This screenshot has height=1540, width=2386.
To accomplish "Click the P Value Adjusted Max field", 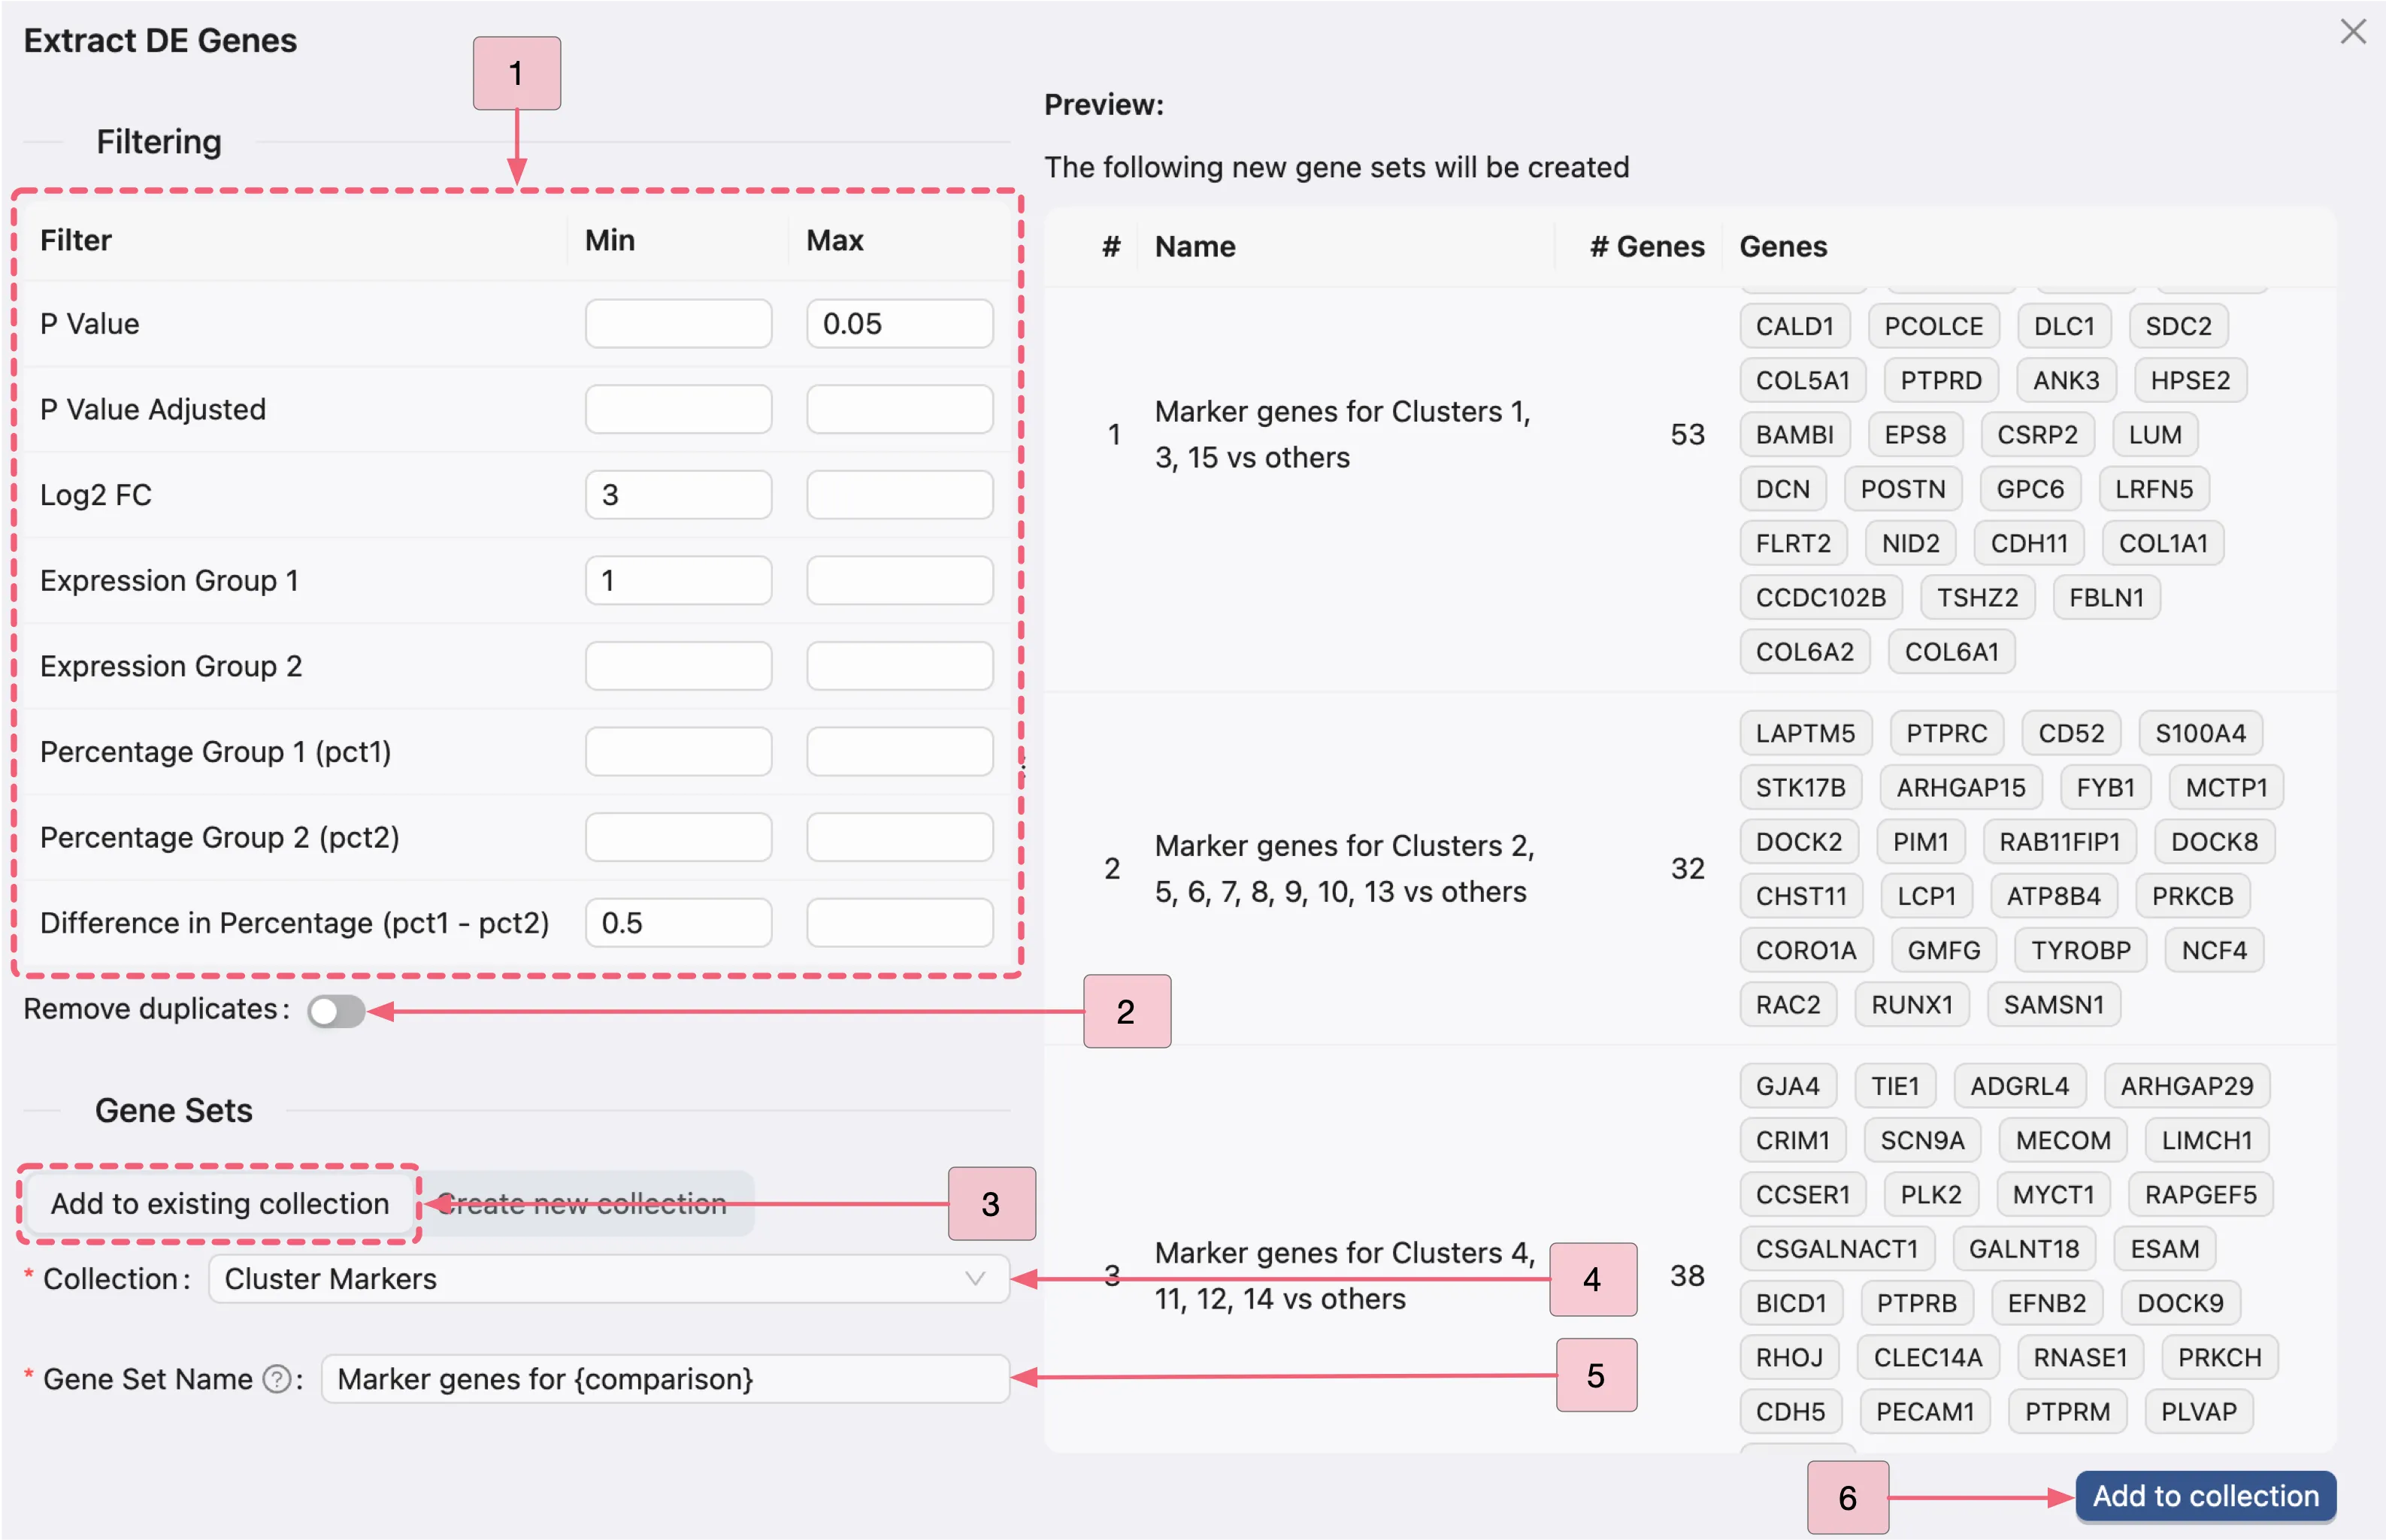I will click(898, 409).
